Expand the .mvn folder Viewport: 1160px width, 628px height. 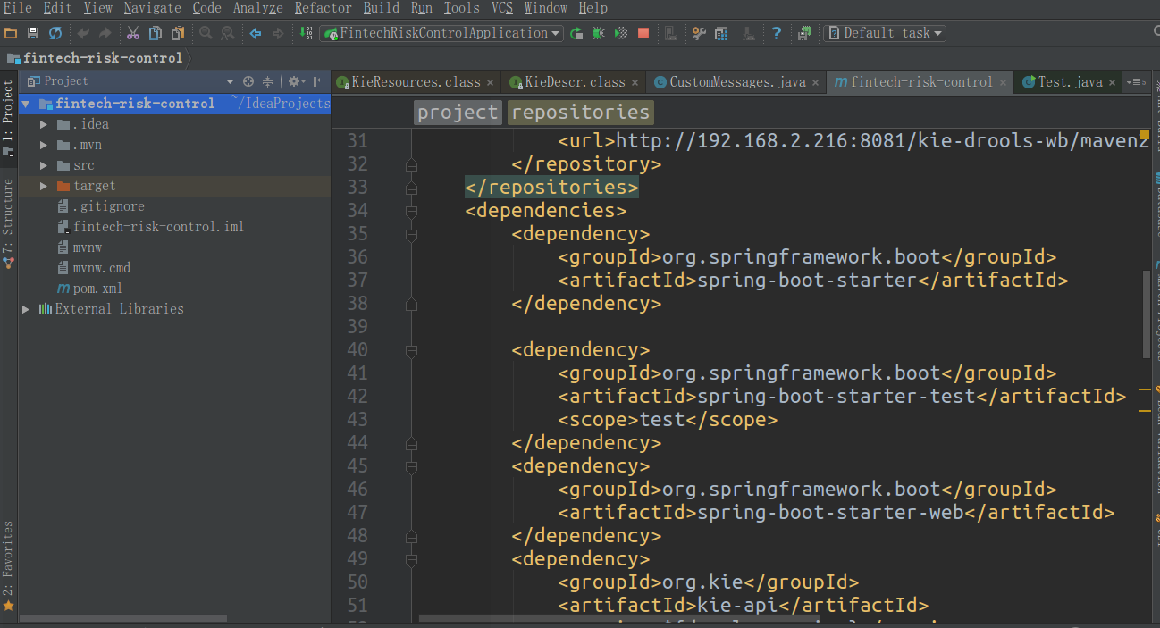coord(44,145)
